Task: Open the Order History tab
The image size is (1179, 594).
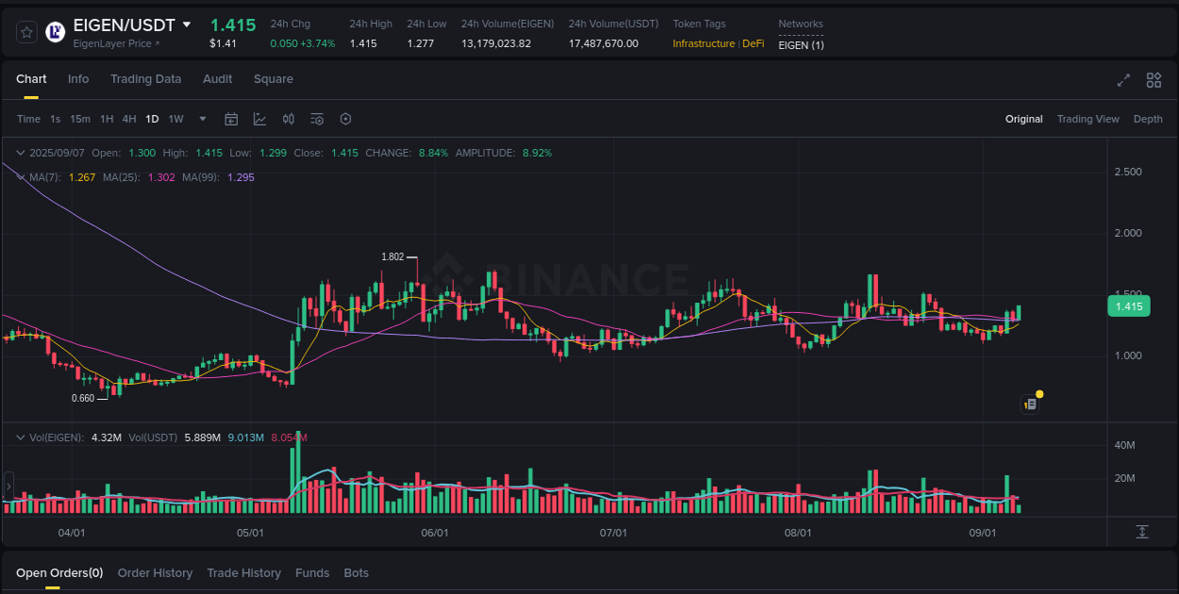Action: [155, 572]
